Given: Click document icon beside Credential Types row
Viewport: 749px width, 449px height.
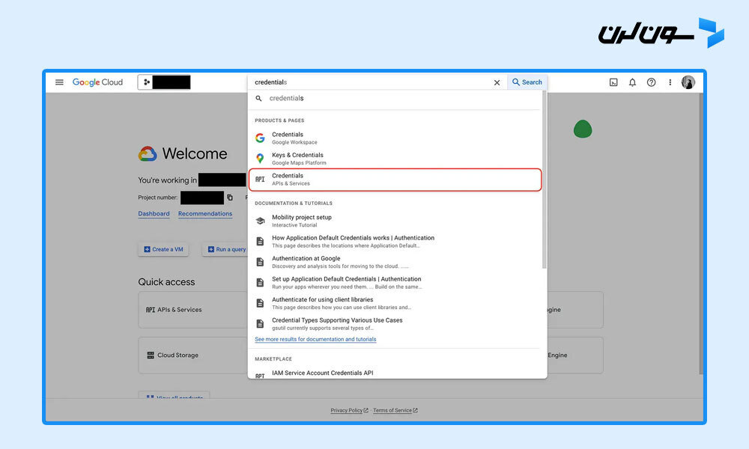Looking at the screenshot, I should point(260,323).
